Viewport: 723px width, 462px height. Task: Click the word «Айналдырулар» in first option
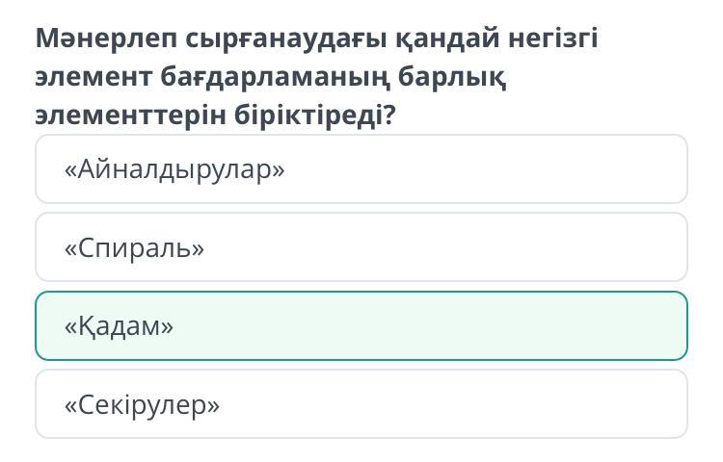pos(174,170)
